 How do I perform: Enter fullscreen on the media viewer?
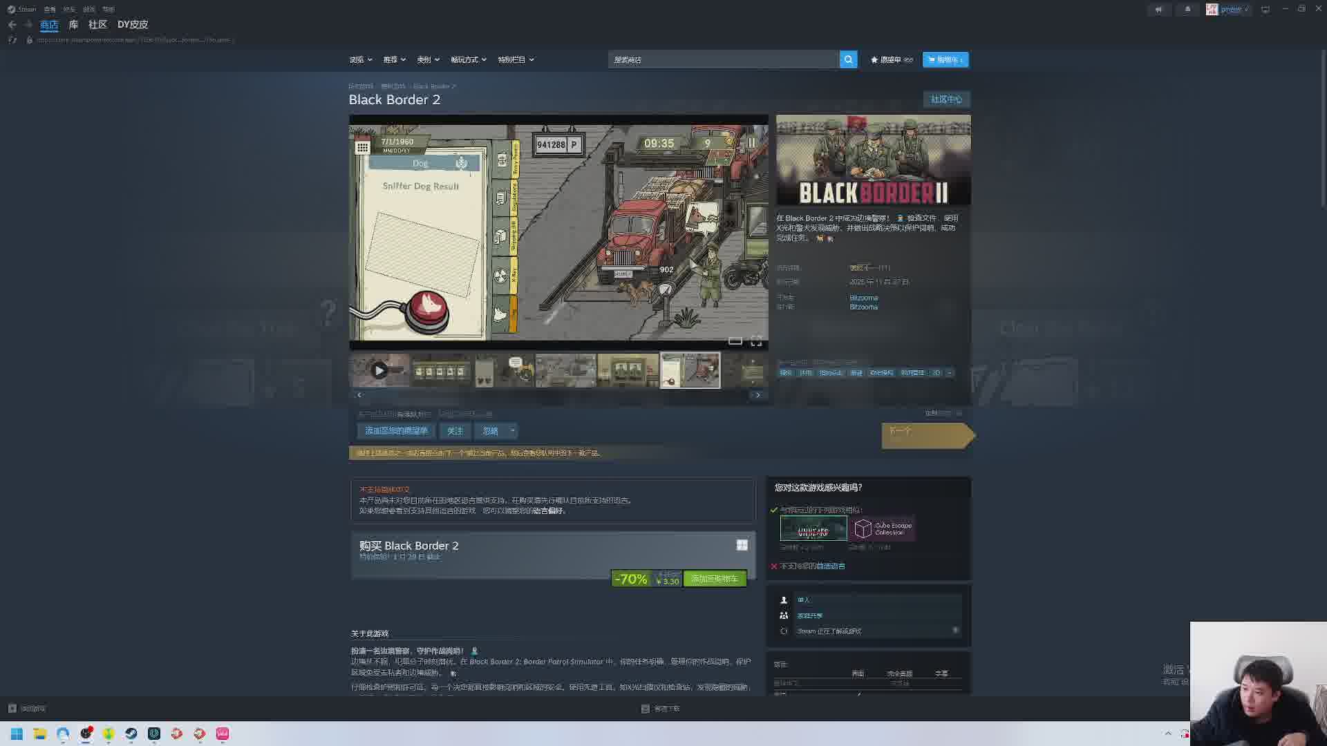pos(756,341)
